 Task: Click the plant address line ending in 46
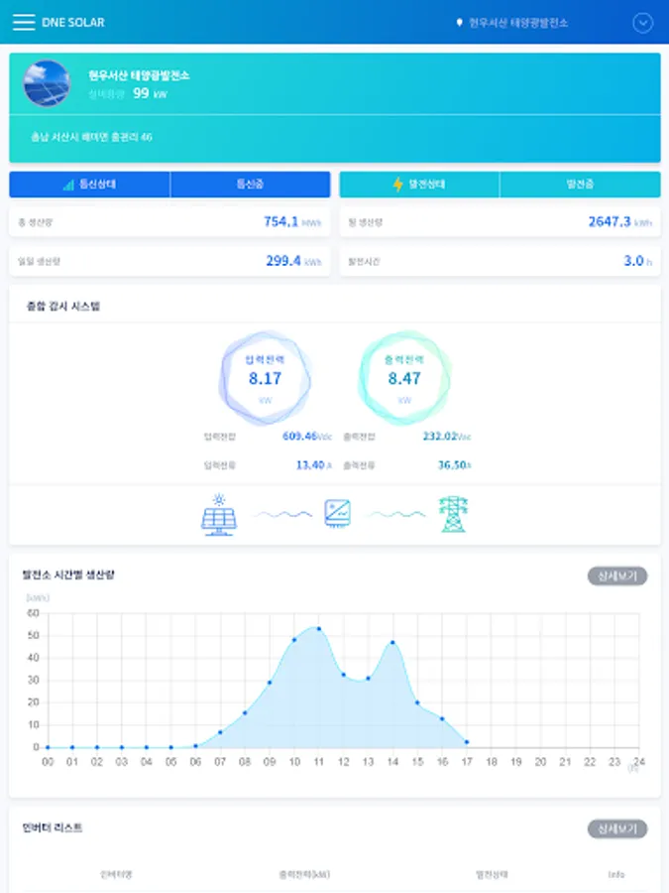coord(91,137)
